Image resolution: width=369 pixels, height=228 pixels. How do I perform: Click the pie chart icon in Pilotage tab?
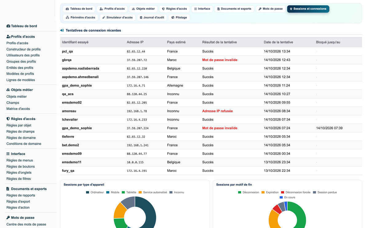point(173,17)
